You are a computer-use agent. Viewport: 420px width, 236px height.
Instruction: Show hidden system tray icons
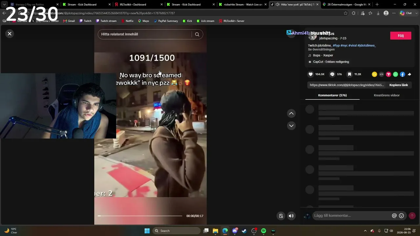(365, 231)
